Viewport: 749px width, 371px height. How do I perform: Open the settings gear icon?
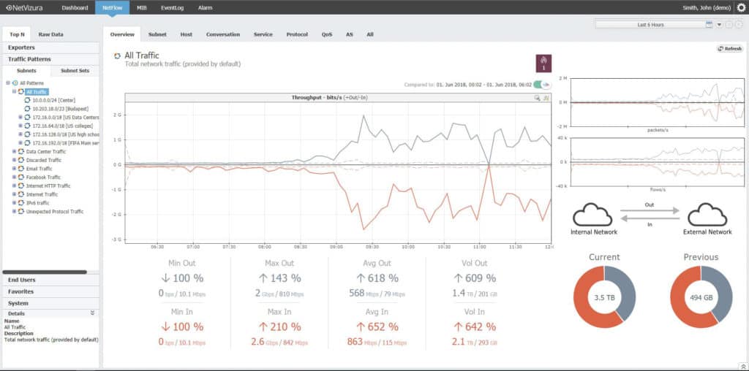click(x=741, y=7)
